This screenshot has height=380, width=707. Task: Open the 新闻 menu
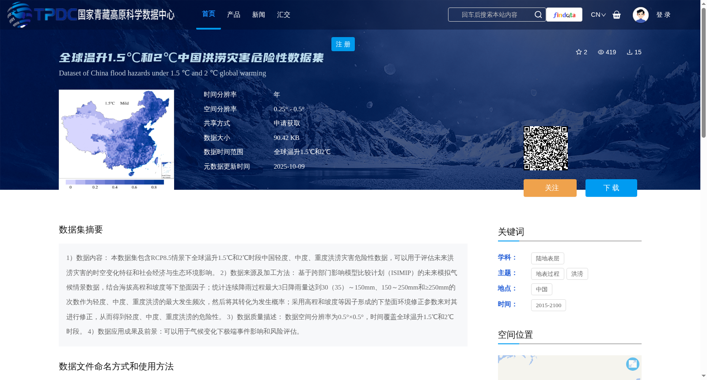[x=258, y=15]
